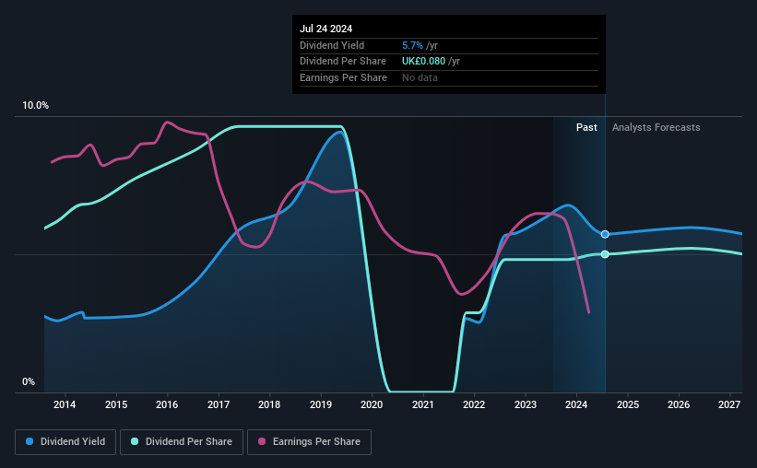The image size is (757, 468).
Task: Click the 2018 x-axis label
Action: (269, 404)
